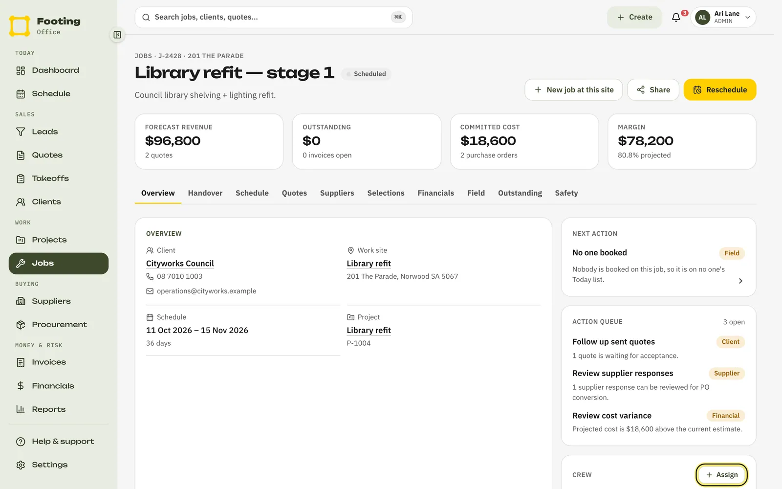
Task: Open the Library refit project link above P-1004
Action: [369, 331]
